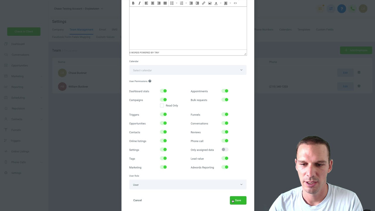Insert a link in editor
Viewport: 375px width, 211px height.
204,3
